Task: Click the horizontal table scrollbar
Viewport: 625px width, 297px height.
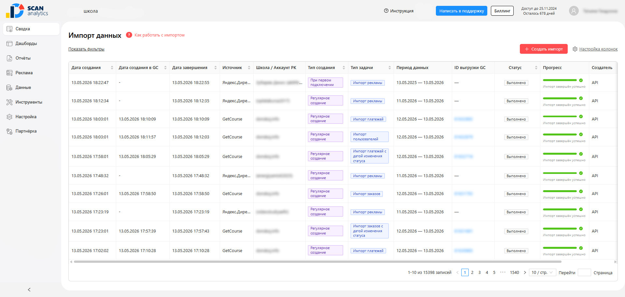Action: pyautogui.click(x=317, y=262)
